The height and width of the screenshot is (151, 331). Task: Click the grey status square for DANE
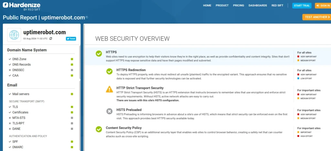click(x=72, y=129)
